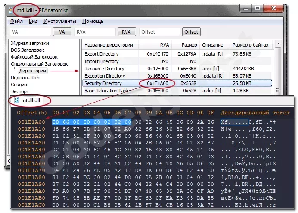Viewport: 298px width, 213px height.
Task: Maximize the PEAnatomist window
Action: point(258,8)
